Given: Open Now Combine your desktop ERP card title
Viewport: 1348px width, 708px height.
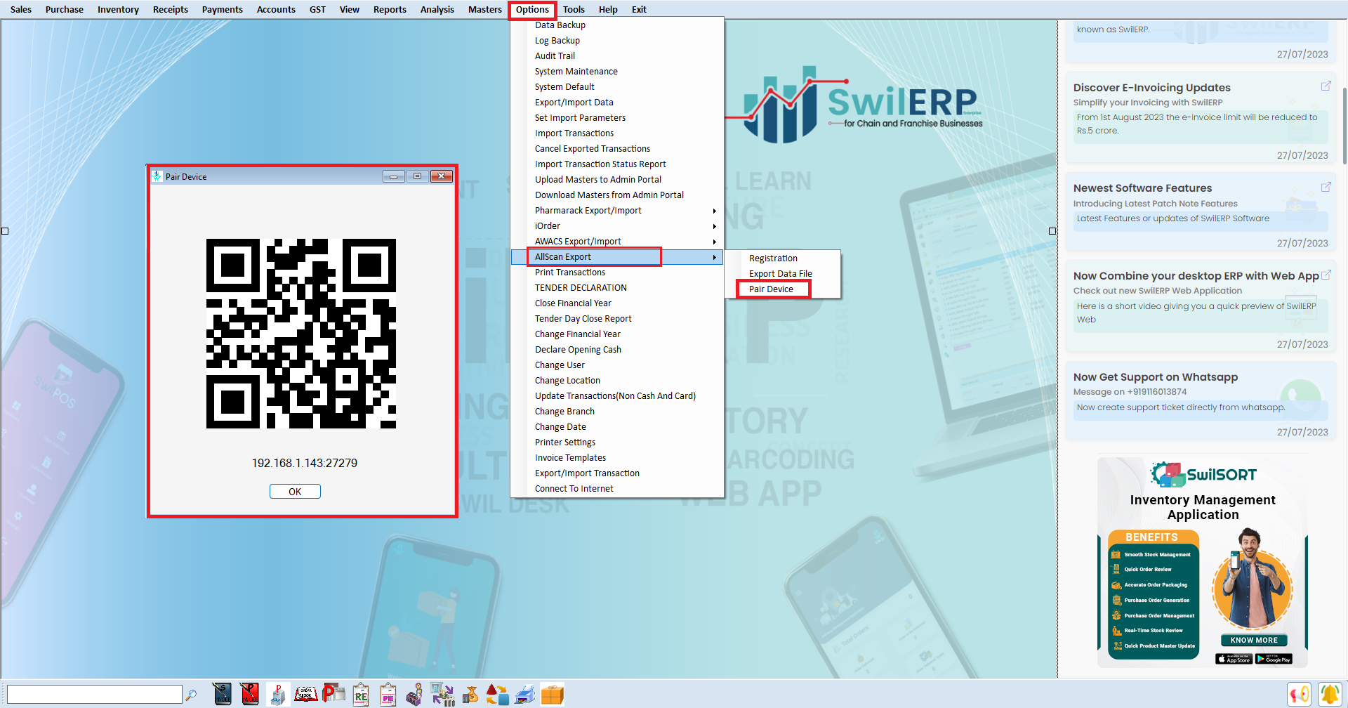Looking at the screenshot, I should pos(1196,275).
